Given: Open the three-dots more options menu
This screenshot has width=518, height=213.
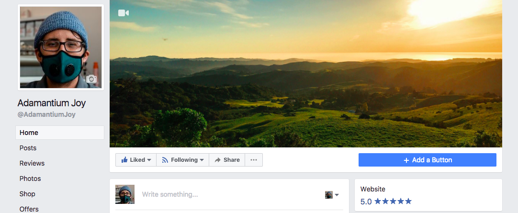Looking at the screenshot, I should pyautogui.click(x=254, y=160).
